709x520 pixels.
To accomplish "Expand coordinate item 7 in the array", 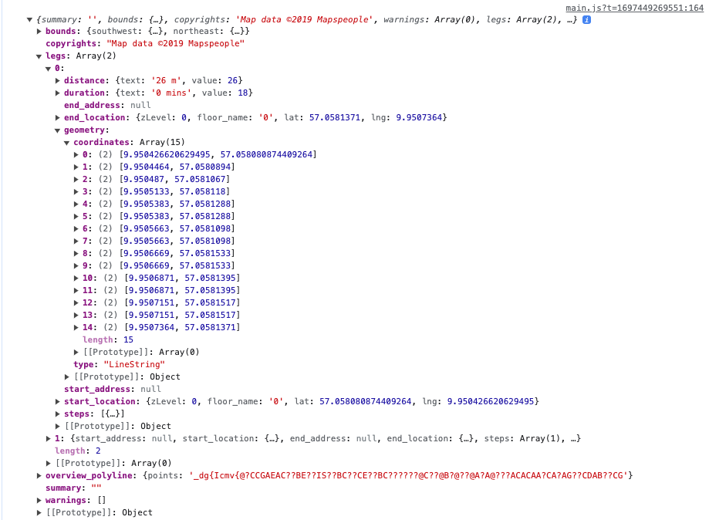I will click(x=76, y=241).
